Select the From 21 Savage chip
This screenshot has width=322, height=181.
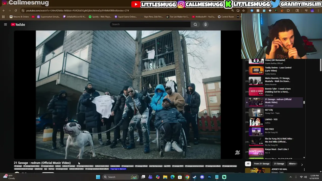[262, 164]
